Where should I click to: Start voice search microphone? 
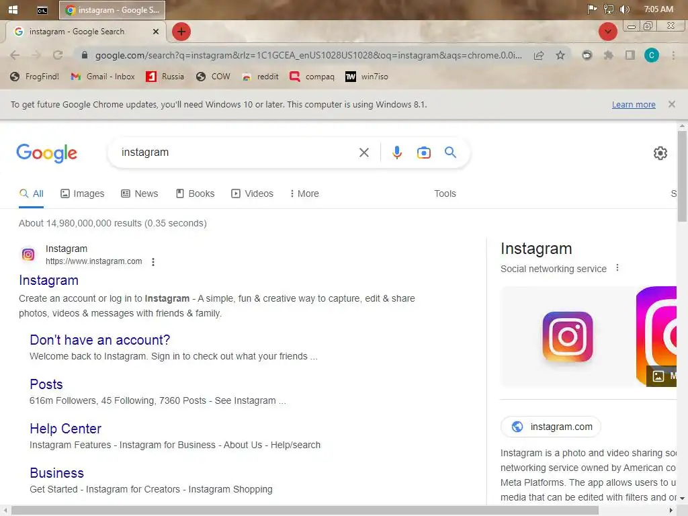coord(396,153)
